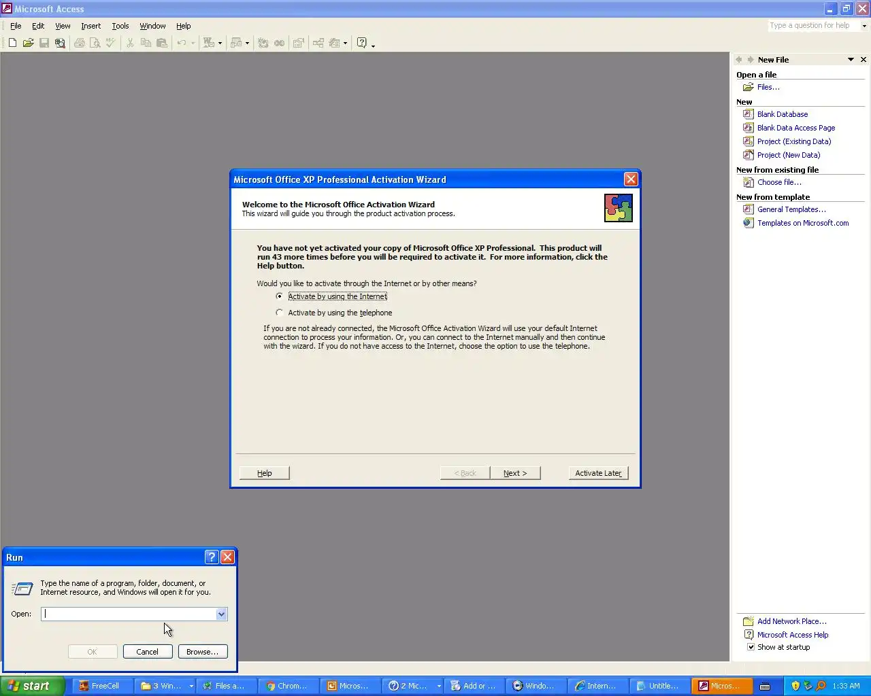Image resolution: width=871 pixels, height=696 pixels.
Task: Open the Analyze dropdown arrow
Action: (x=247, y=43)
